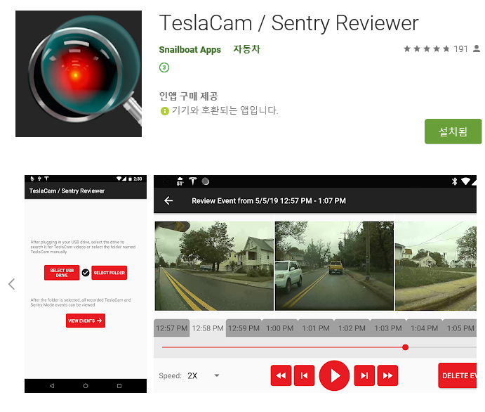Open right camera video with lawn
Screen dimensions: 485x412
(435, 266)
